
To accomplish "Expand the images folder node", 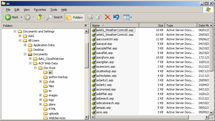I will click(x=41, y=95).
